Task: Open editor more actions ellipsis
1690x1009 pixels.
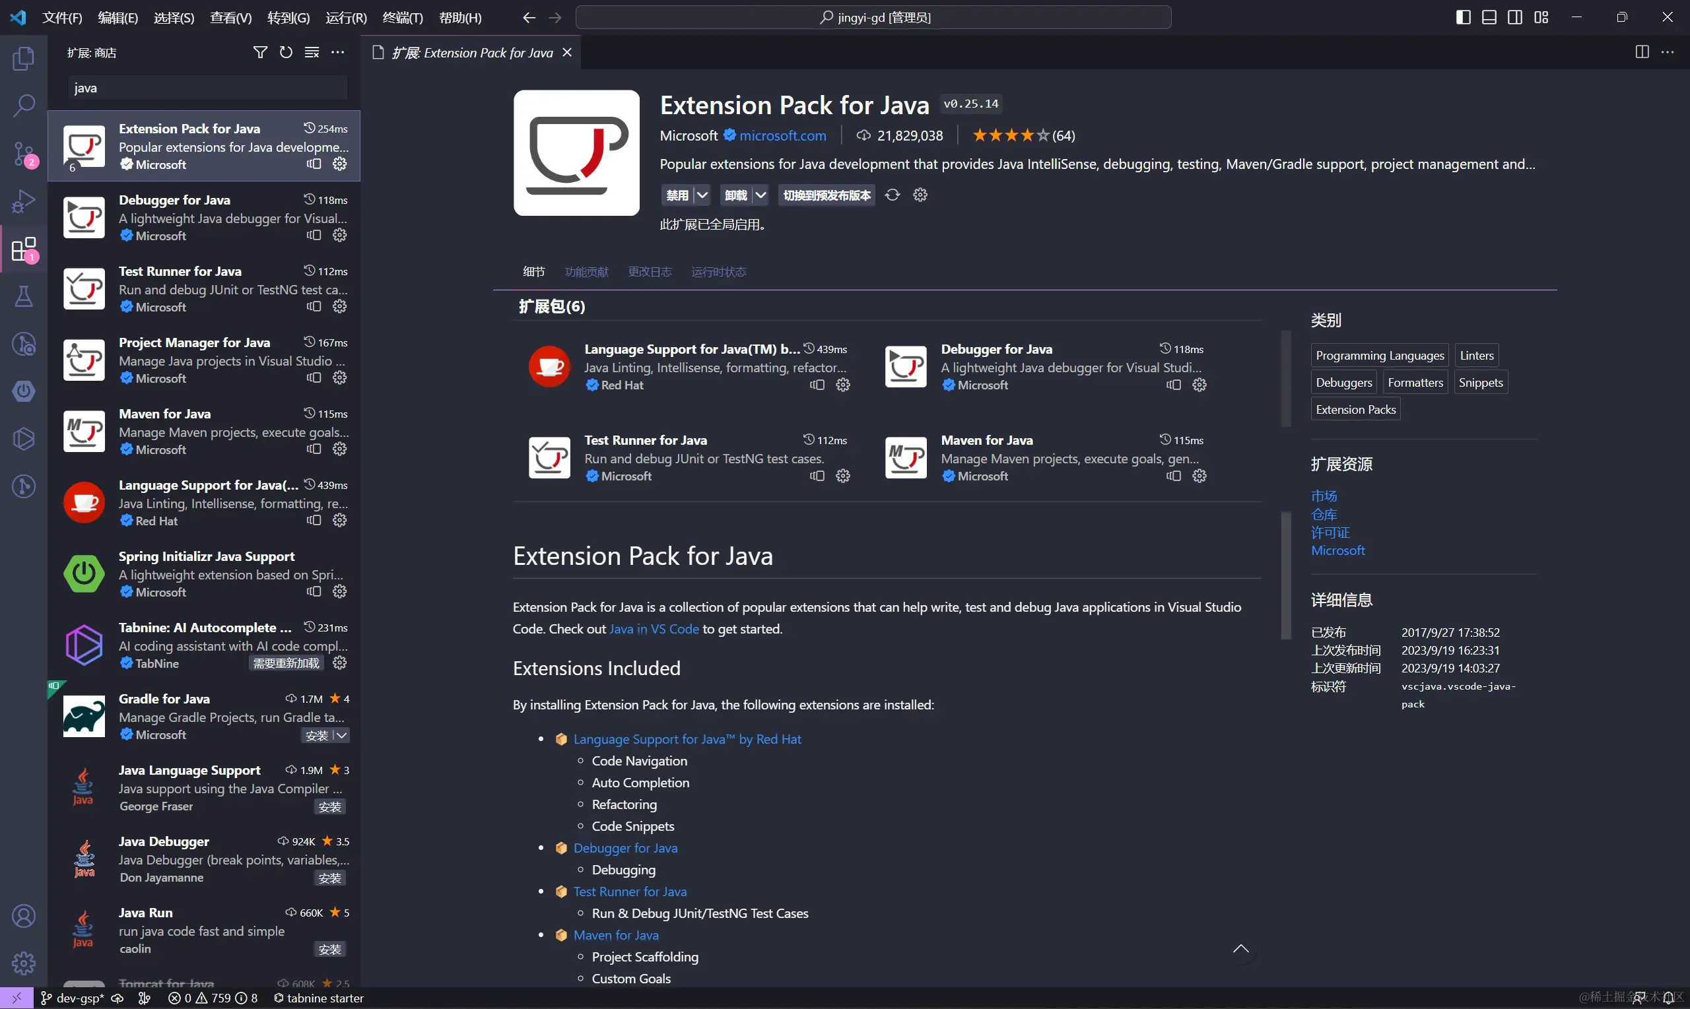Action: pos(1668,52)
